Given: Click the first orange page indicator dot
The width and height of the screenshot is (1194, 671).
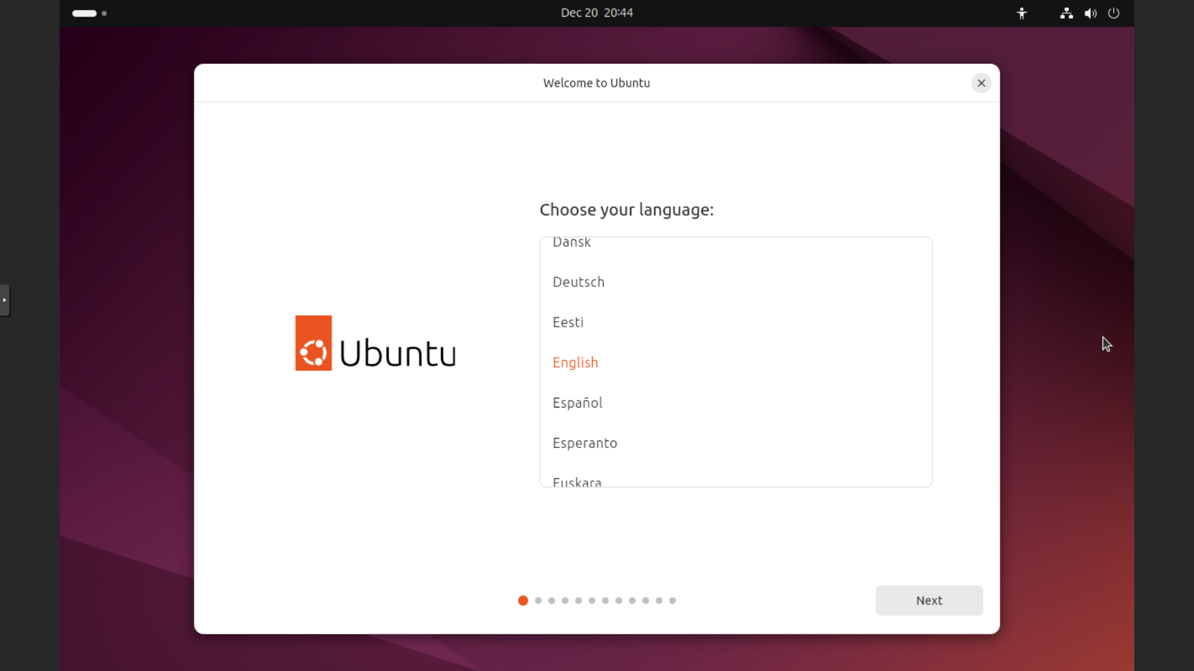Looking at the screenshot, I should [523, 601].
